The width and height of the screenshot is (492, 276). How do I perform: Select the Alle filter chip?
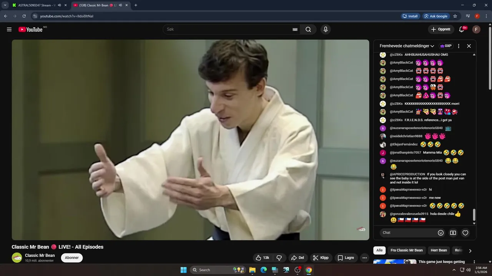379,250
